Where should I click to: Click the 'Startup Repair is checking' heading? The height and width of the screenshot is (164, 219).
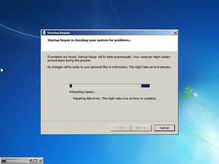tap(90, 40)
